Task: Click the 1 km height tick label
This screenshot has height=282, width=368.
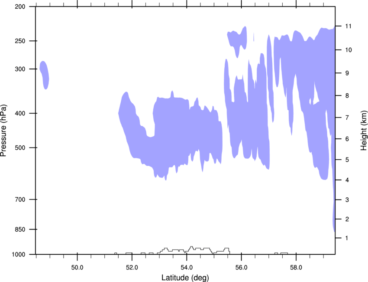Action: (x=347, y=238)
